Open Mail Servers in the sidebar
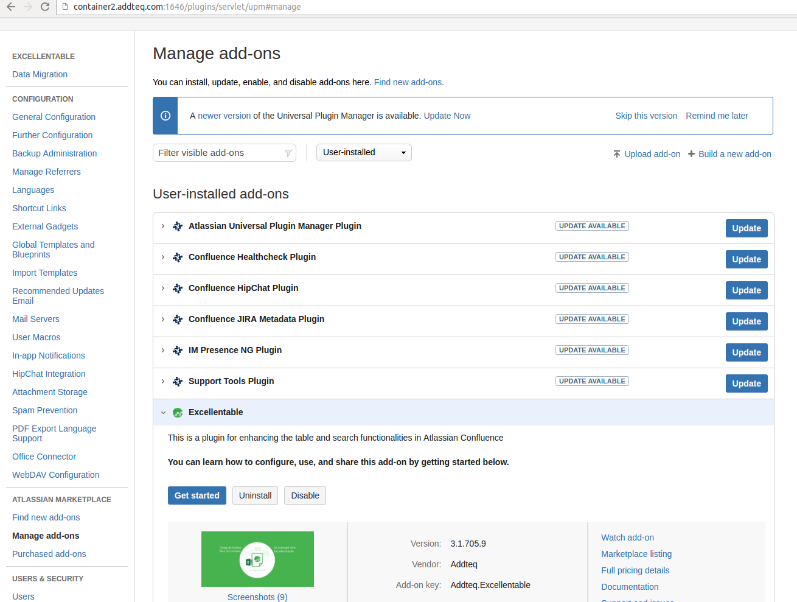797x602 pixels. [x=36, y=319]
